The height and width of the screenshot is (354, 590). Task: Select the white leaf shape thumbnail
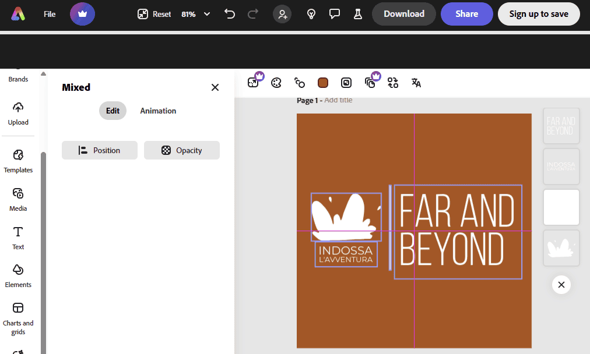coord(561,247)
